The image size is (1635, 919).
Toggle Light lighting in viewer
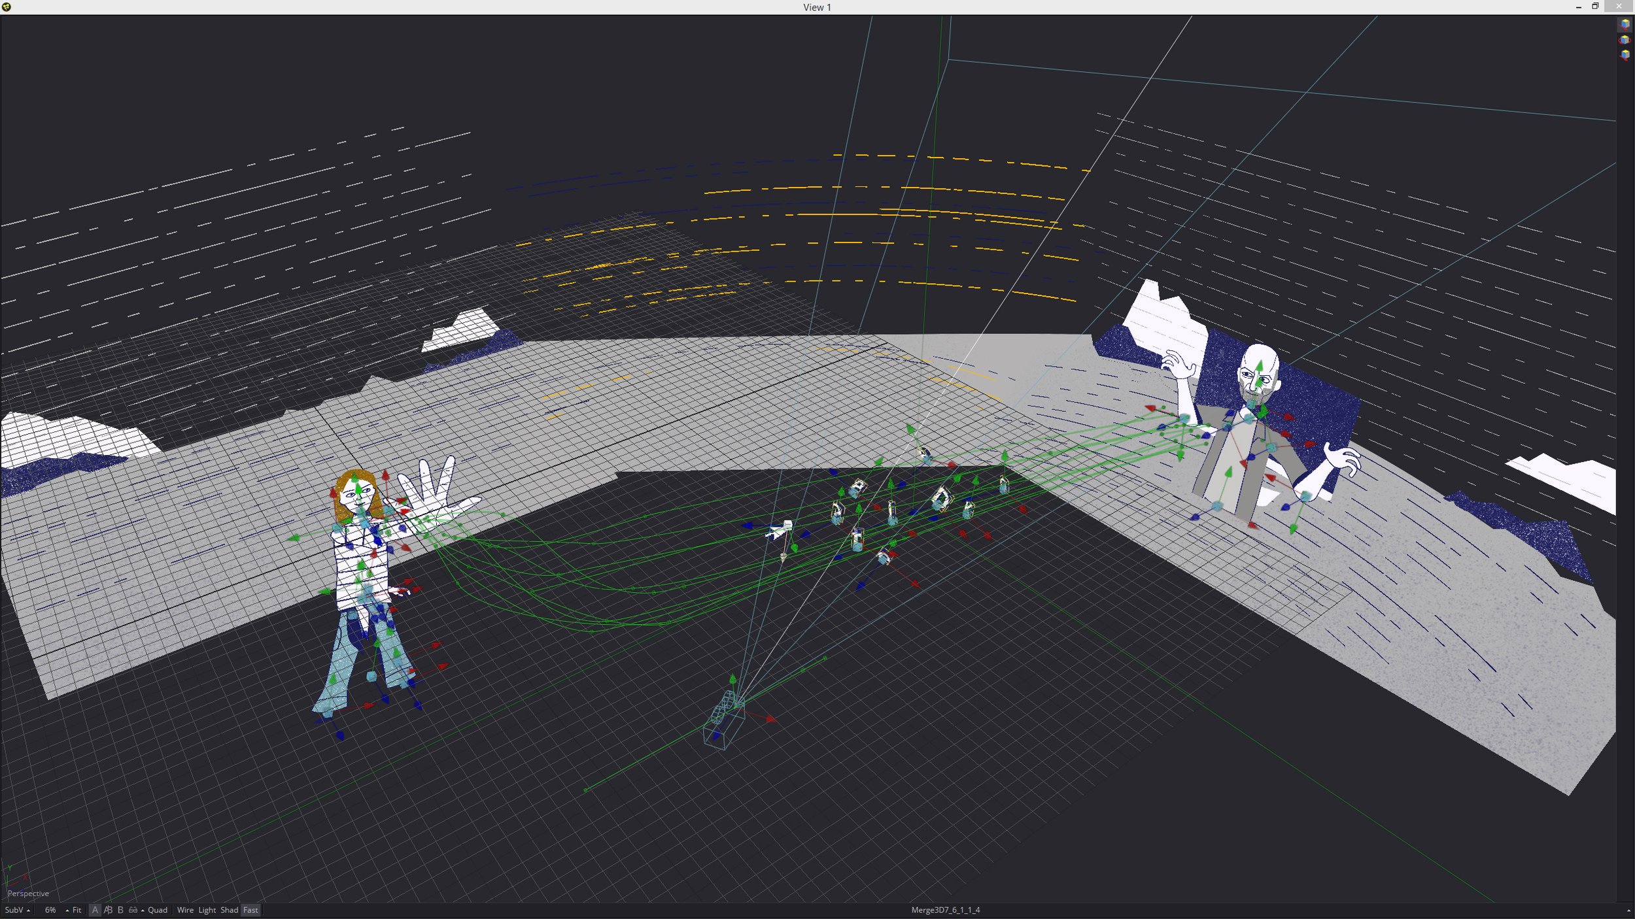point(207,910)
